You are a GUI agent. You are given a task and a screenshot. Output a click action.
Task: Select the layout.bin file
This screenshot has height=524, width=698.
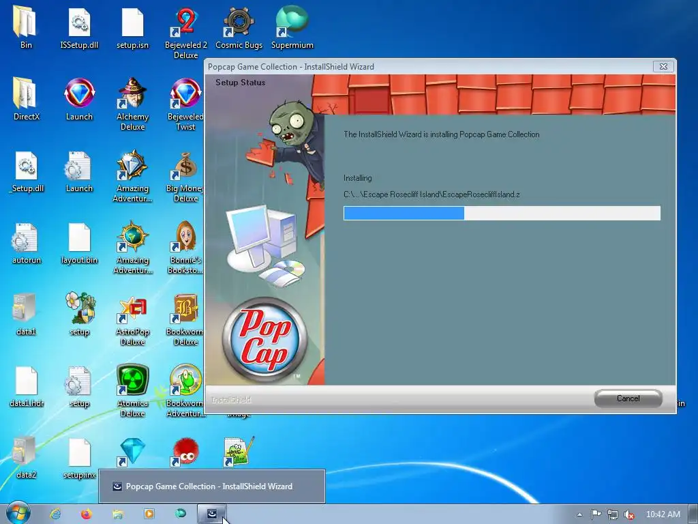point(79,244)
